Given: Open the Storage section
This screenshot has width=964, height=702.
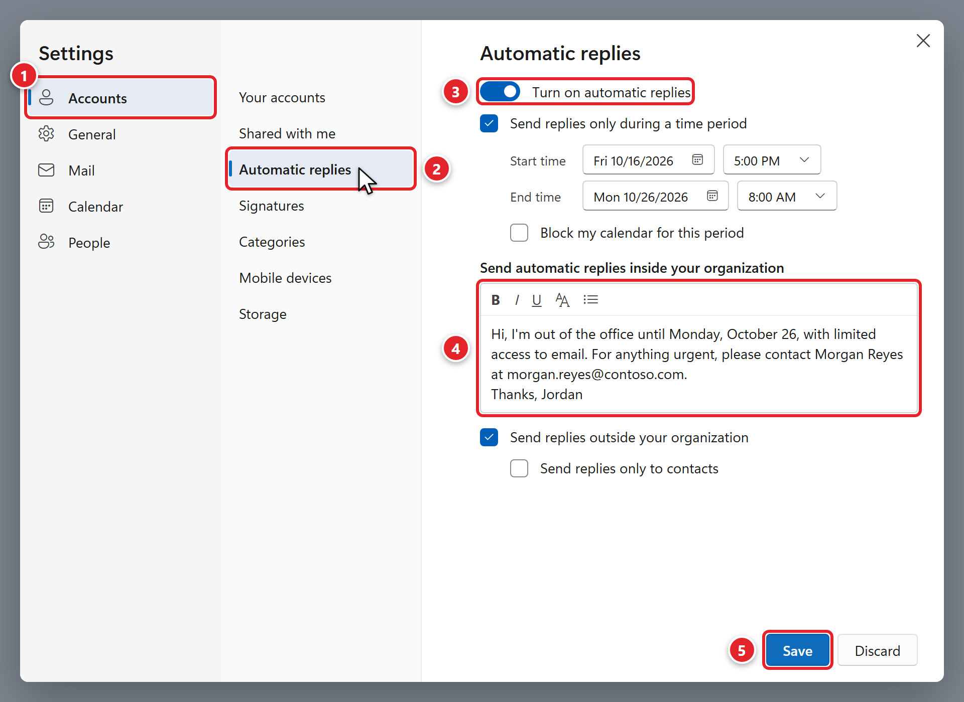Looking at the screenshot, I should (x=321, y=314).
